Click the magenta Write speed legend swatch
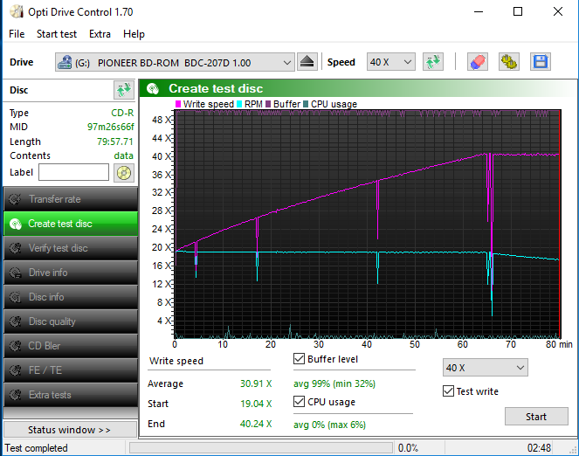 click(x=178, y=104)
